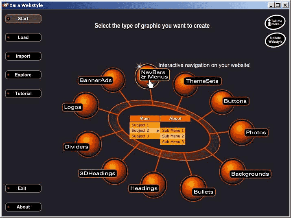291x218 pixels.
Task: Close the Xara Webstyle window
Action: [285, 5]
